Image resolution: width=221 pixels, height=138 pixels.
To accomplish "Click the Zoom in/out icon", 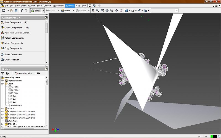I will (102, 10).
